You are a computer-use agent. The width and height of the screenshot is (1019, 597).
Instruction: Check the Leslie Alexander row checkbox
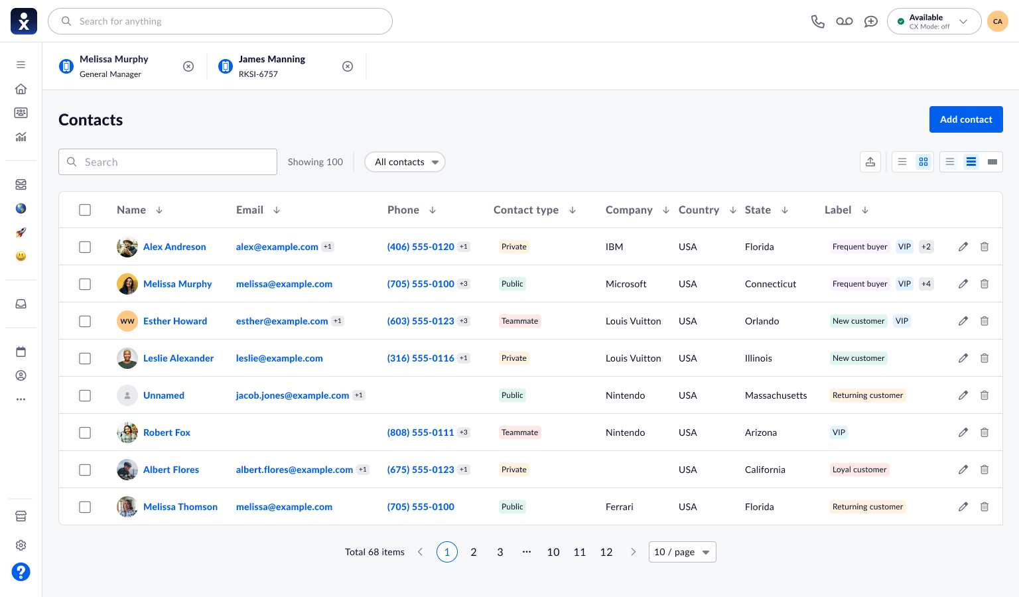[85, 358]
